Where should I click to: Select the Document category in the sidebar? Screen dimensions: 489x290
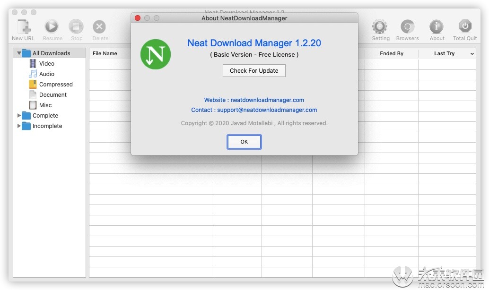[53, 94]
